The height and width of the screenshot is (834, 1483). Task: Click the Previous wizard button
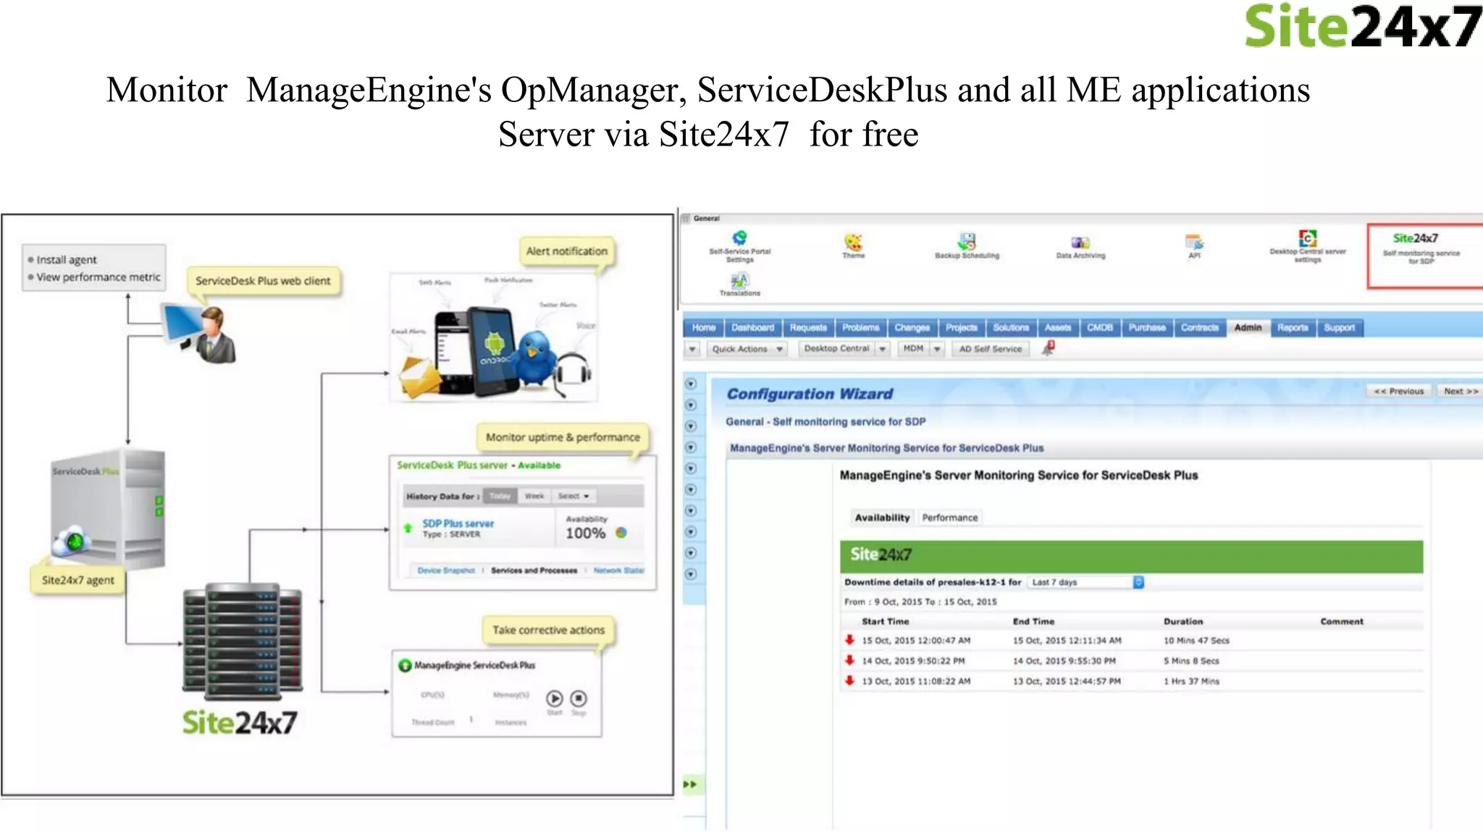click(1399, 391)
